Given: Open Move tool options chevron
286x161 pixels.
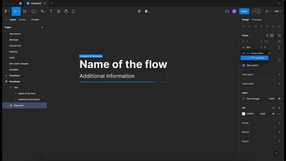Looking at the screenshot, I should click(19, 11).
